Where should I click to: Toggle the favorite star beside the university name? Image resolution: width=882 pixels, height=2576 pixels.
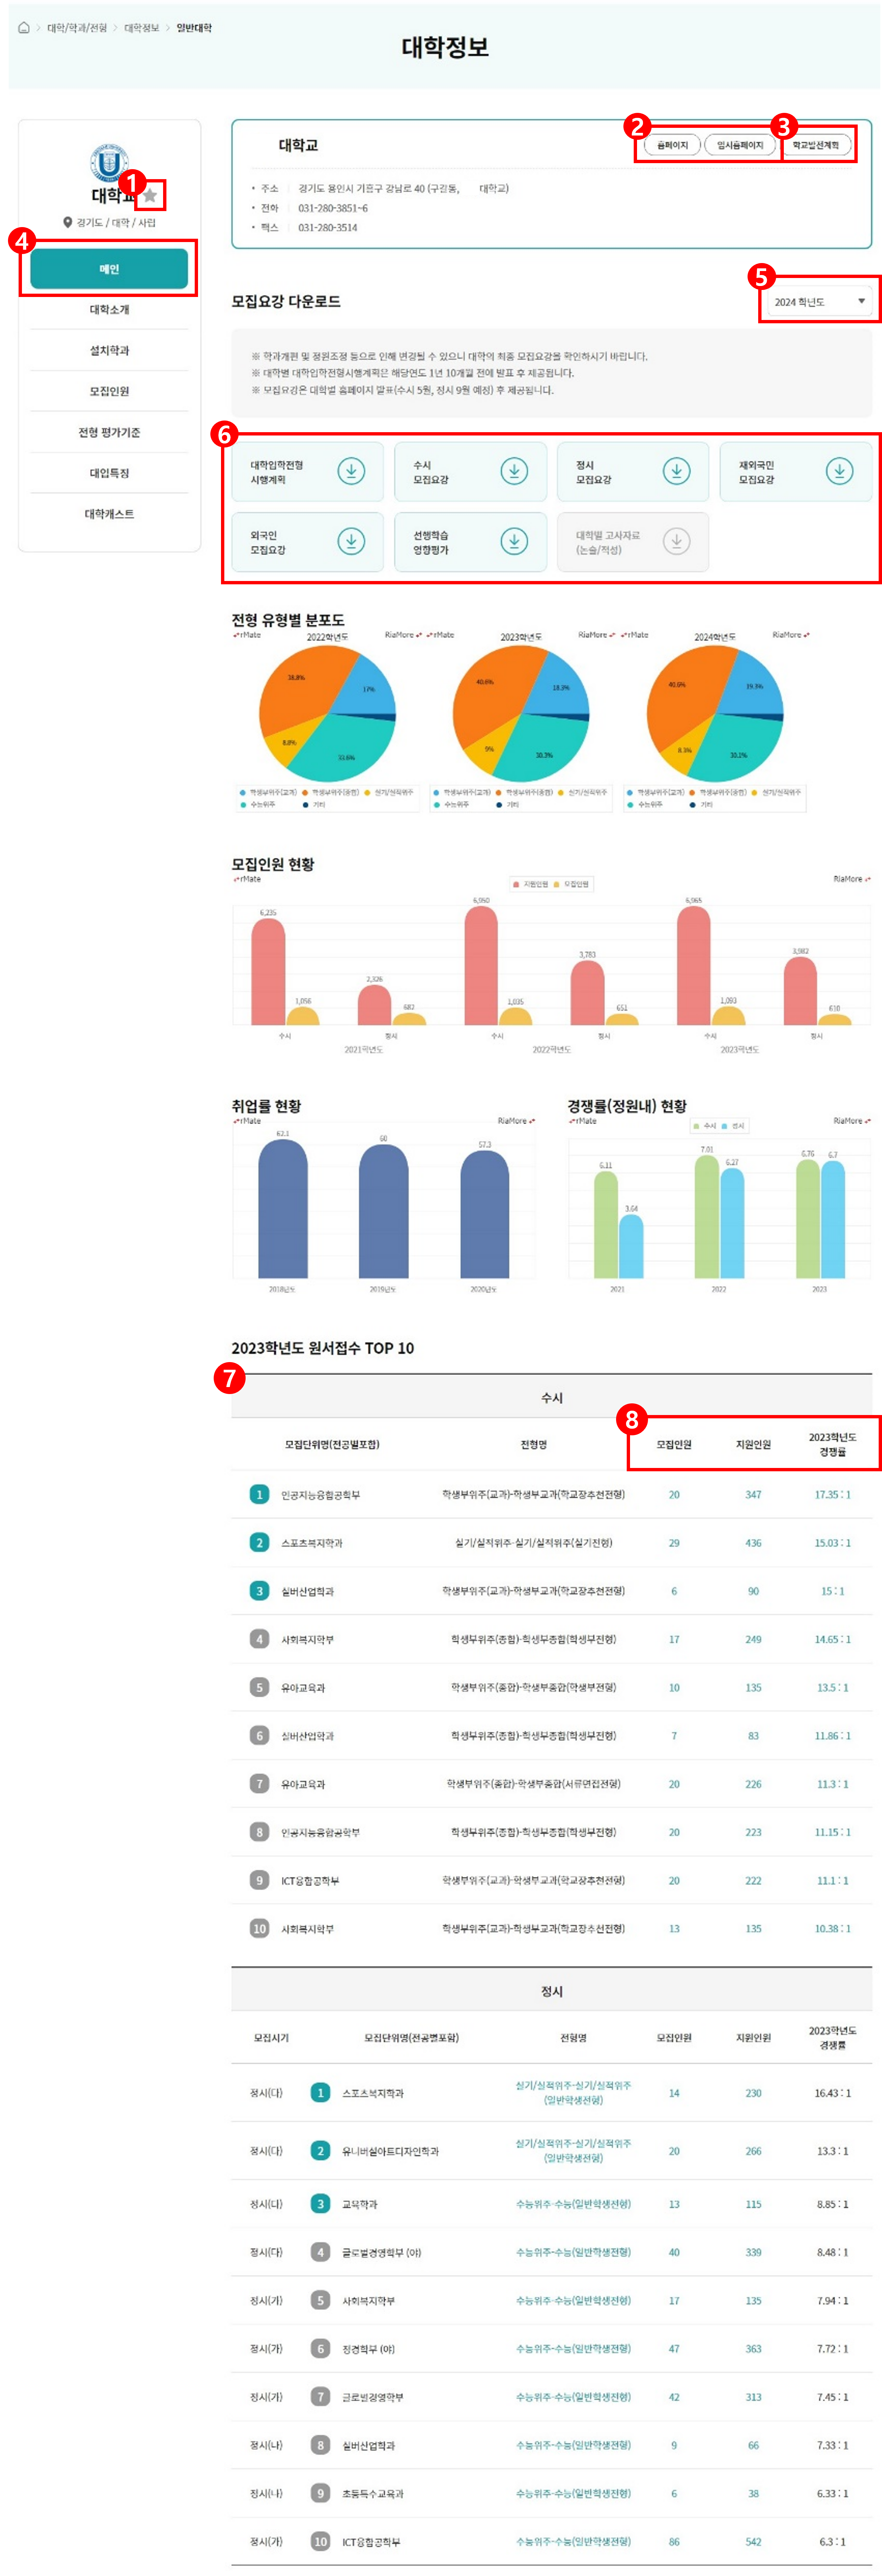150,195
